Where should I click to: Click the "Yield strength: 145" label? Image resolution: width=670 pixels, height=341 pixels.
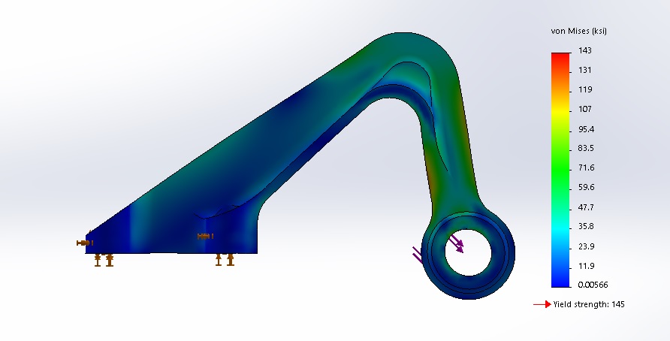pyautogui.click(x=589, y=304)
